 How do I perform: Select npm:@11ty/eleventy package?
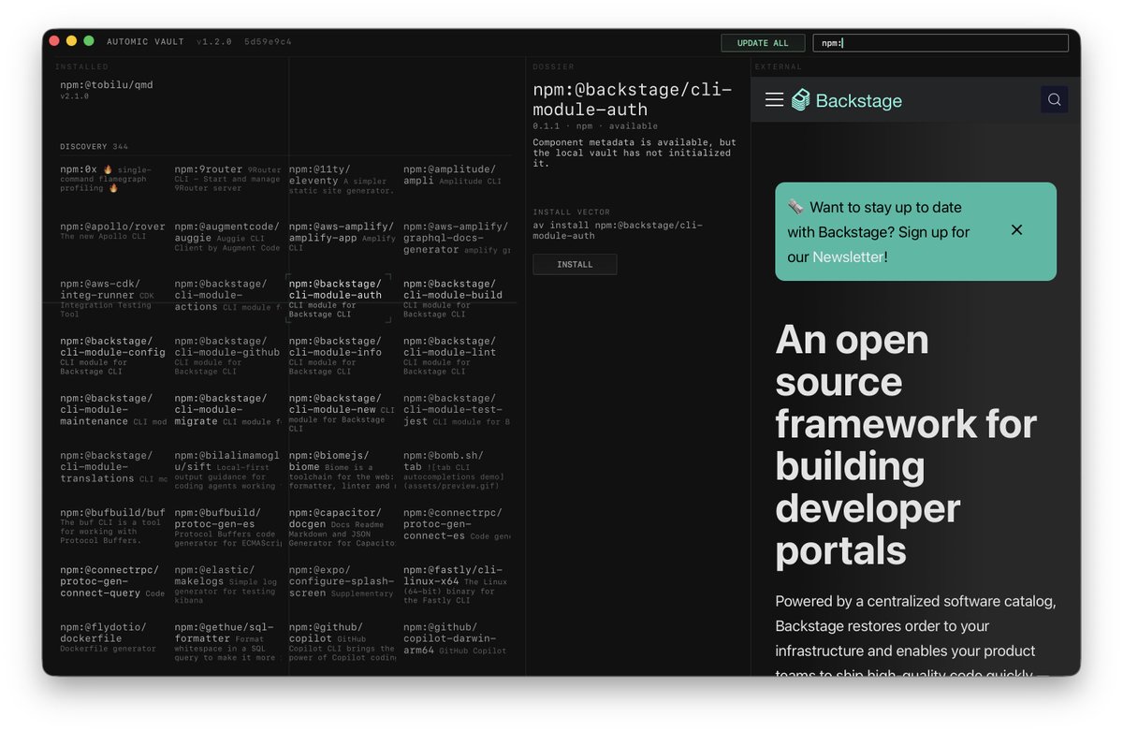tap(342, 178)
